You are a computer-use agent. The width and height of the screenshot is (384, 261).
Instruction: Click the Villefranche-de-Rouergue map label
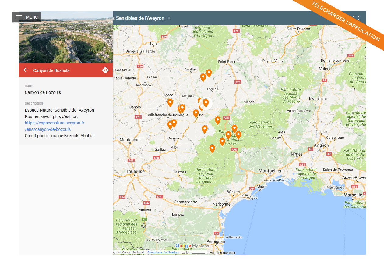pyautogui.click(x=168, y=115)
